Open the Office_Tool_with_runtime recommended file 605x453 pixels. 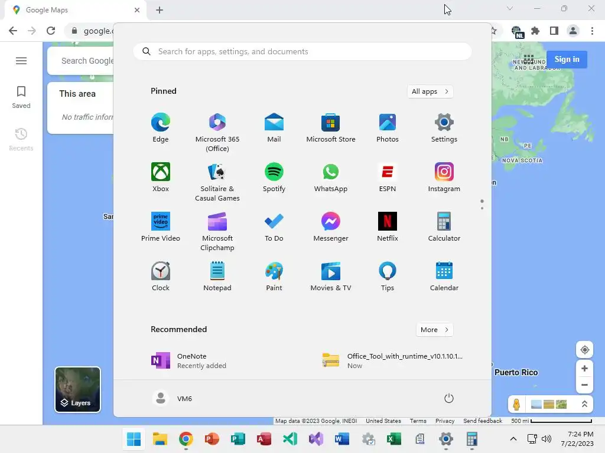pos(393,360)
